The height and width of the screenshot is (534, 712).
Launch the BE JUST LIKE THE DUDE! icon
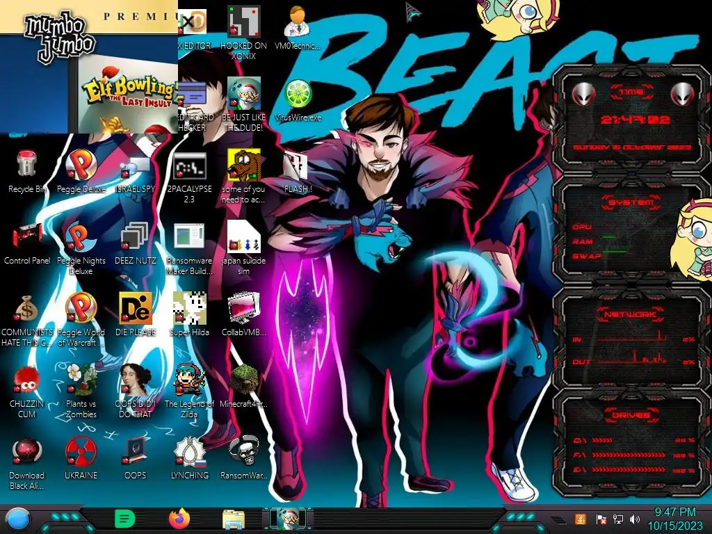tap(244, 104)
